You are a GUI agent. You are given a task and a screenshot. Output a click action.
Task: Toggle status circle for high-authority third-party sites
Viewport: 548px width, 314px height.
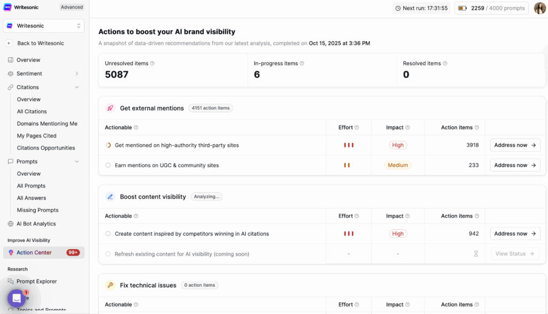tap(108, 145)
